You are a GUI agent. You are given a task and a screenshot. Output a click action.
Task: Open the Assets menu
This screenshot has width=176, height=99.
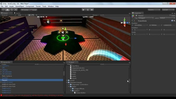coord(12,6)
